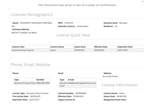
Task: Click the E-mail column header
Action: (x=82, y=80)
